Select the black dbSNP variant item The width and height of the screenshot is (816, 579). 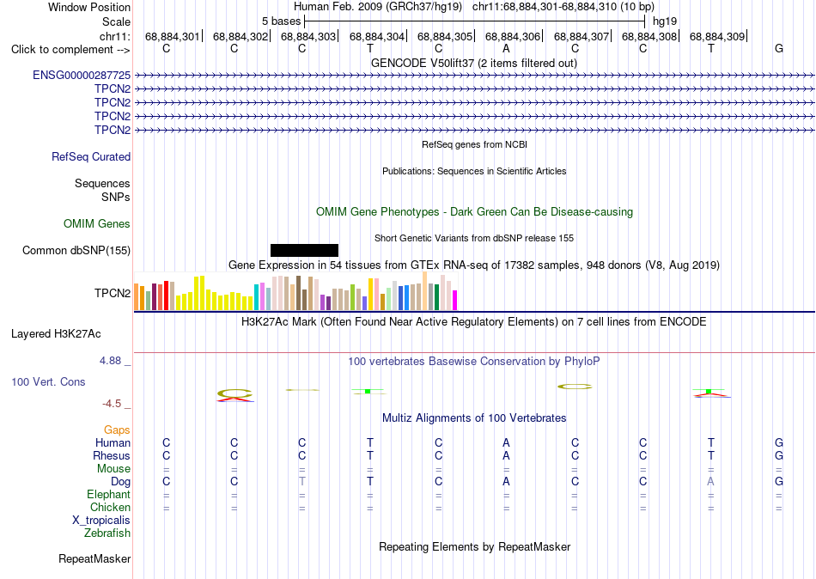click(x=304, y=251)
